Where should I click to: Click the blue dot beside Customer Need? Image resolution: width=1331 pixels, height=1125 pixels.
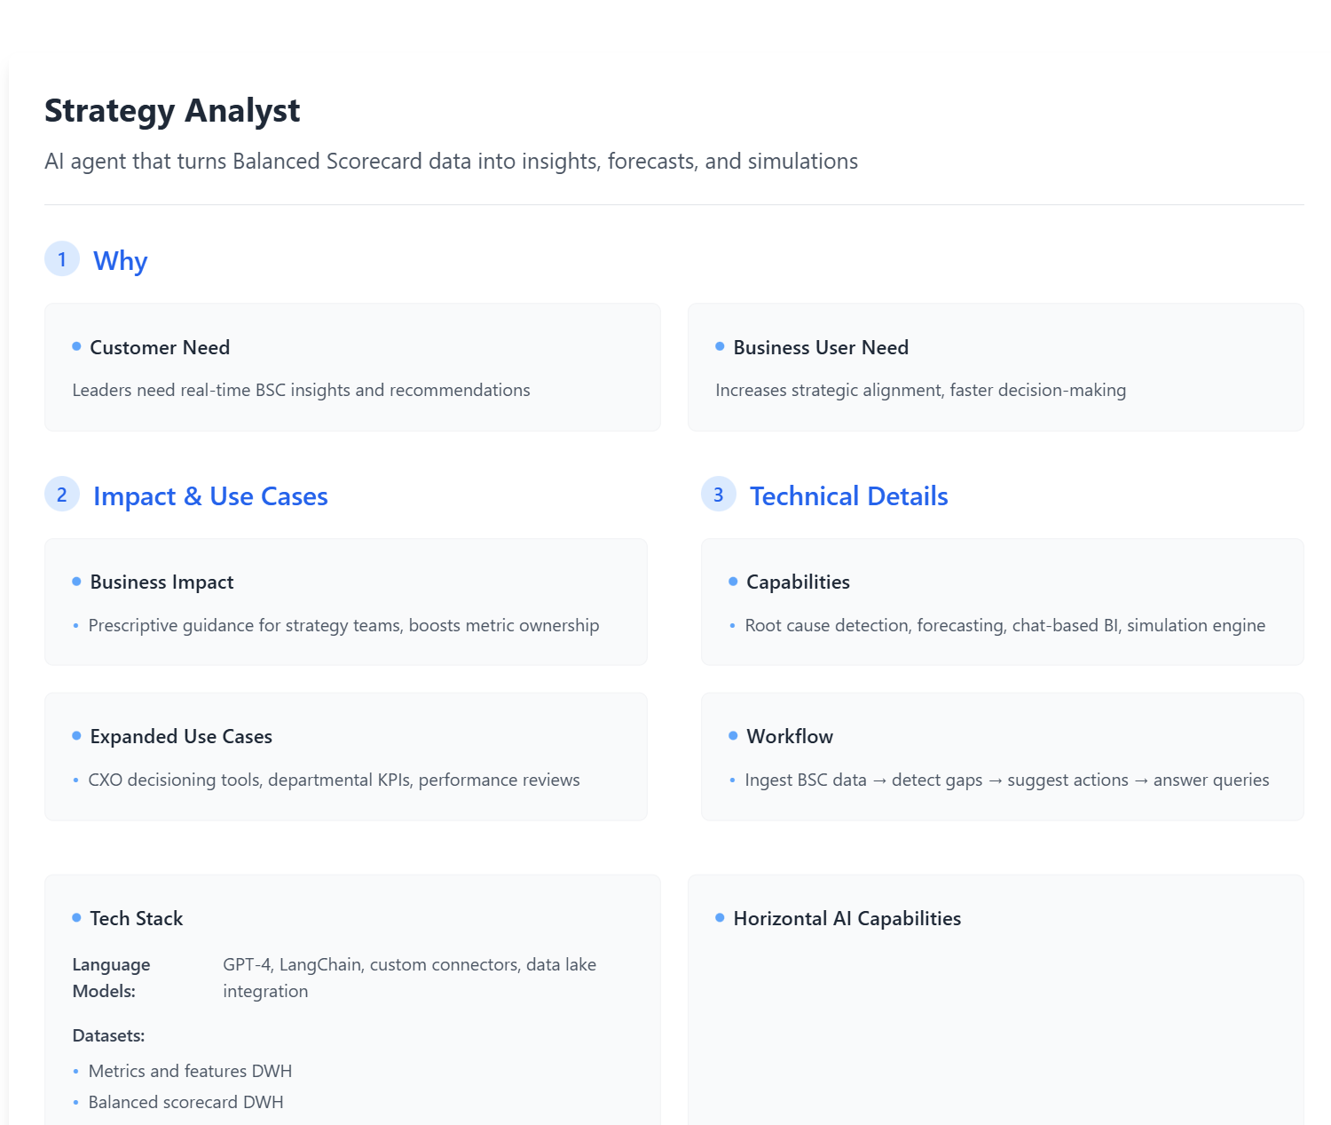[x=76, y=346]
